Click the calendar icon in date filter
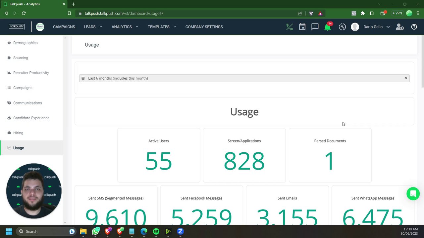Viewport: 424px width, 238px height. coord(83,78)
